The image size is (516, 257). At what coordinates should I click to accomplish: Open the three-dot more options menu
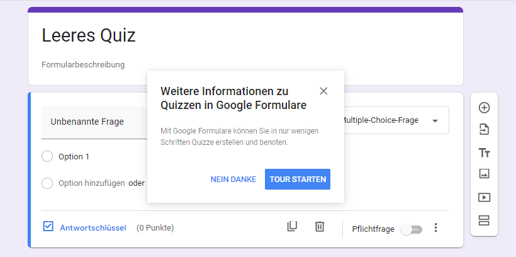point(435,227)
